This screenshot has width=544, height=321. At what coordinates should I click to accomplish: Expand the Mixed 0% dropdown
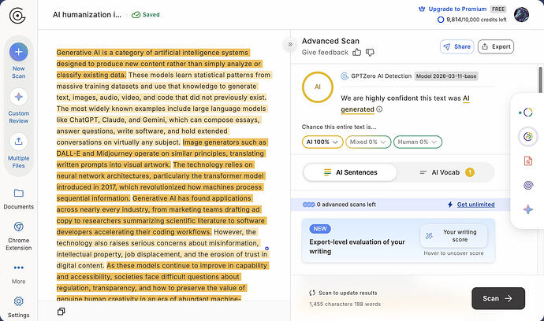tap(368, 142)
